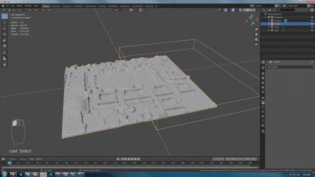Open the Windows Start button
315x177 pixels.
click(x=4, y=174)
